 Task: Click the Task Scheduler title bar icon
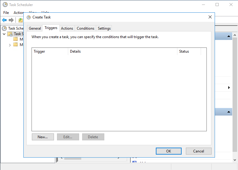pos(5,5)
